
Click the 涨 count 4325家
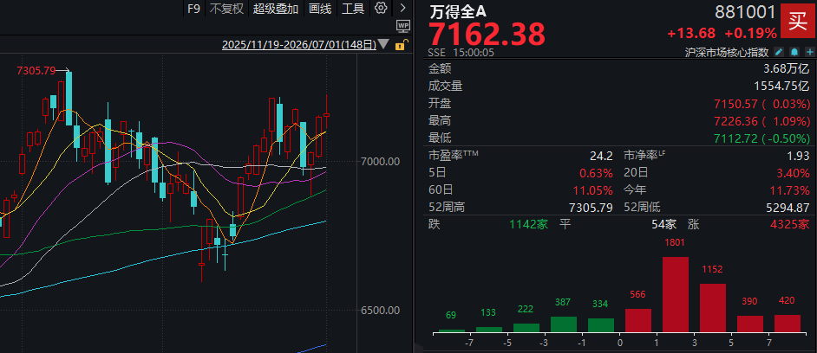pyautogui.click(x=790, y=225)
